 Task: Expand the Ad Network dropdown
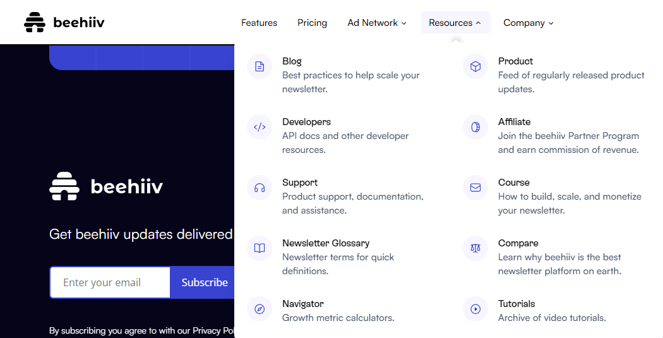coord(377,23)
